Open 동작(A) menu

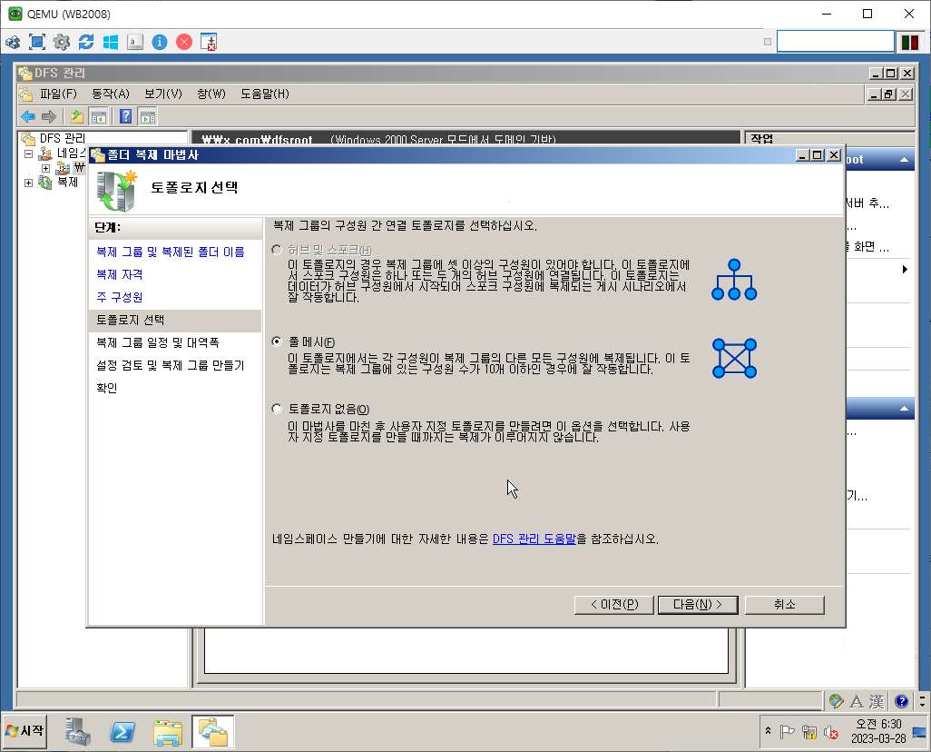point(111,94)
